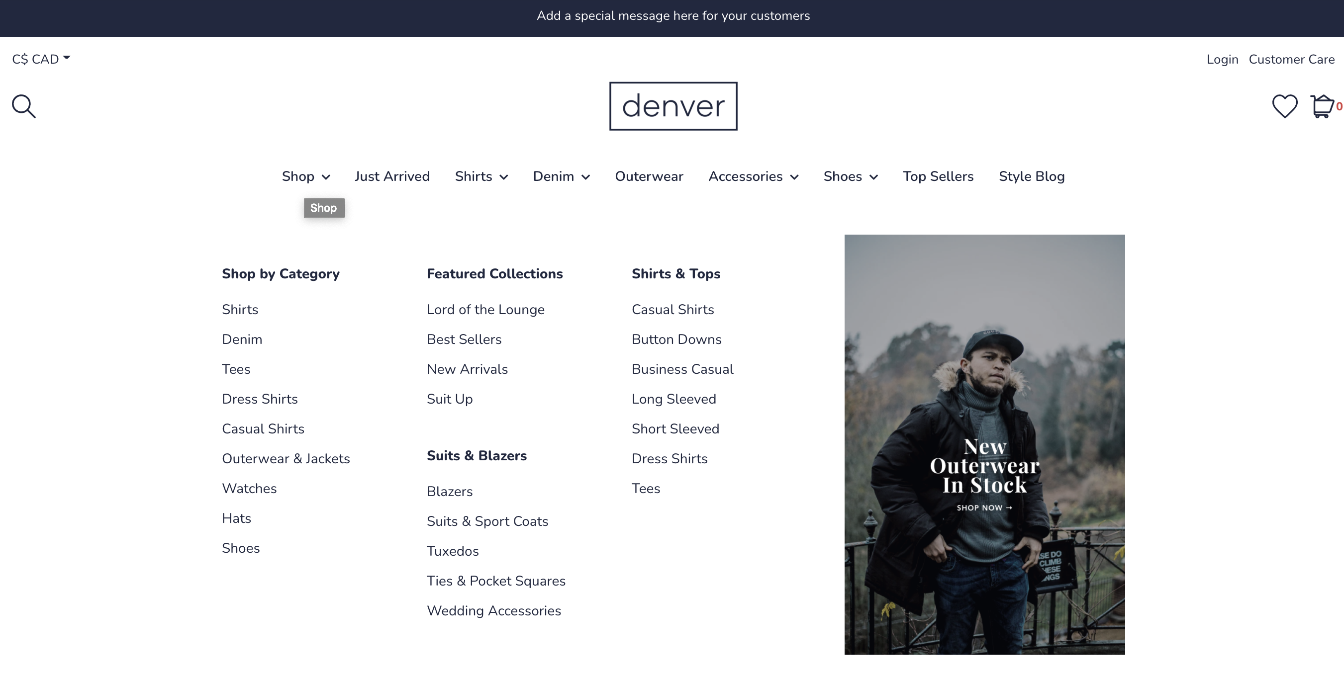Click the Login link

tap(1222, 60)
